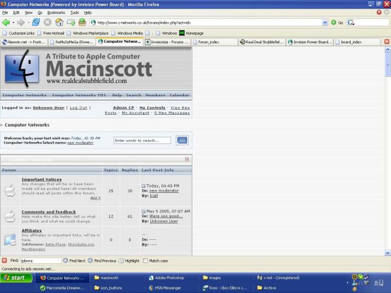
Task: Reload the page with Refresh icon
Action: tap(36, 22)
